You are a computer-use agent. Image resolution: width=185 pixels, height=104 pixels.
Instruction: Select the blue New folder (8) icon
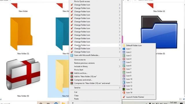pyautogui.click(x=159, y=32)
